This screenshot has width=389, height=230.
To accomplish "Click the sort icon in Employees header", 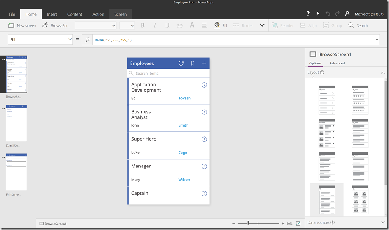I will pos(192,63).
